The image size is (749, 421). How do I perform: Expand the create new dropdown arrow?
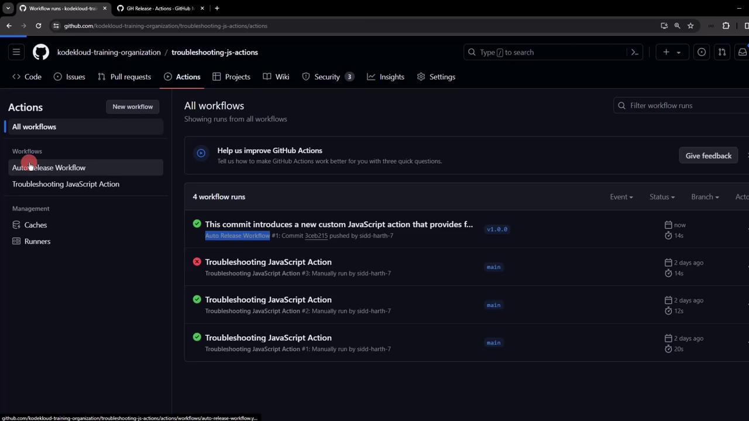click(679, 52)
